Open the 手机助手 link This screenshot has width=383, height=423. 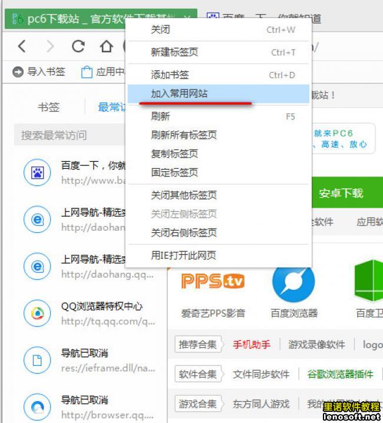coord(252,345)
